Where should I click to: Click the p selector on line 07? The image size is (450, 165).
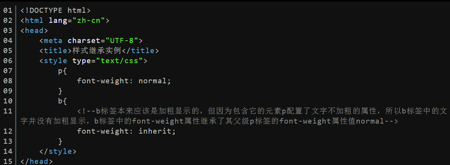(60, 71)
